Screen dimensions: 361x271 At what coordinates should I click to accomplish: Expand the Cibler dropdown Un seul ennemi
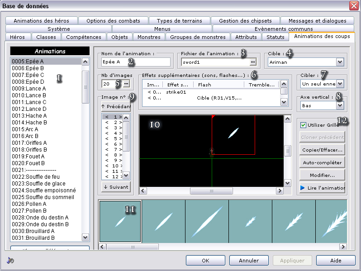[340, 84]
